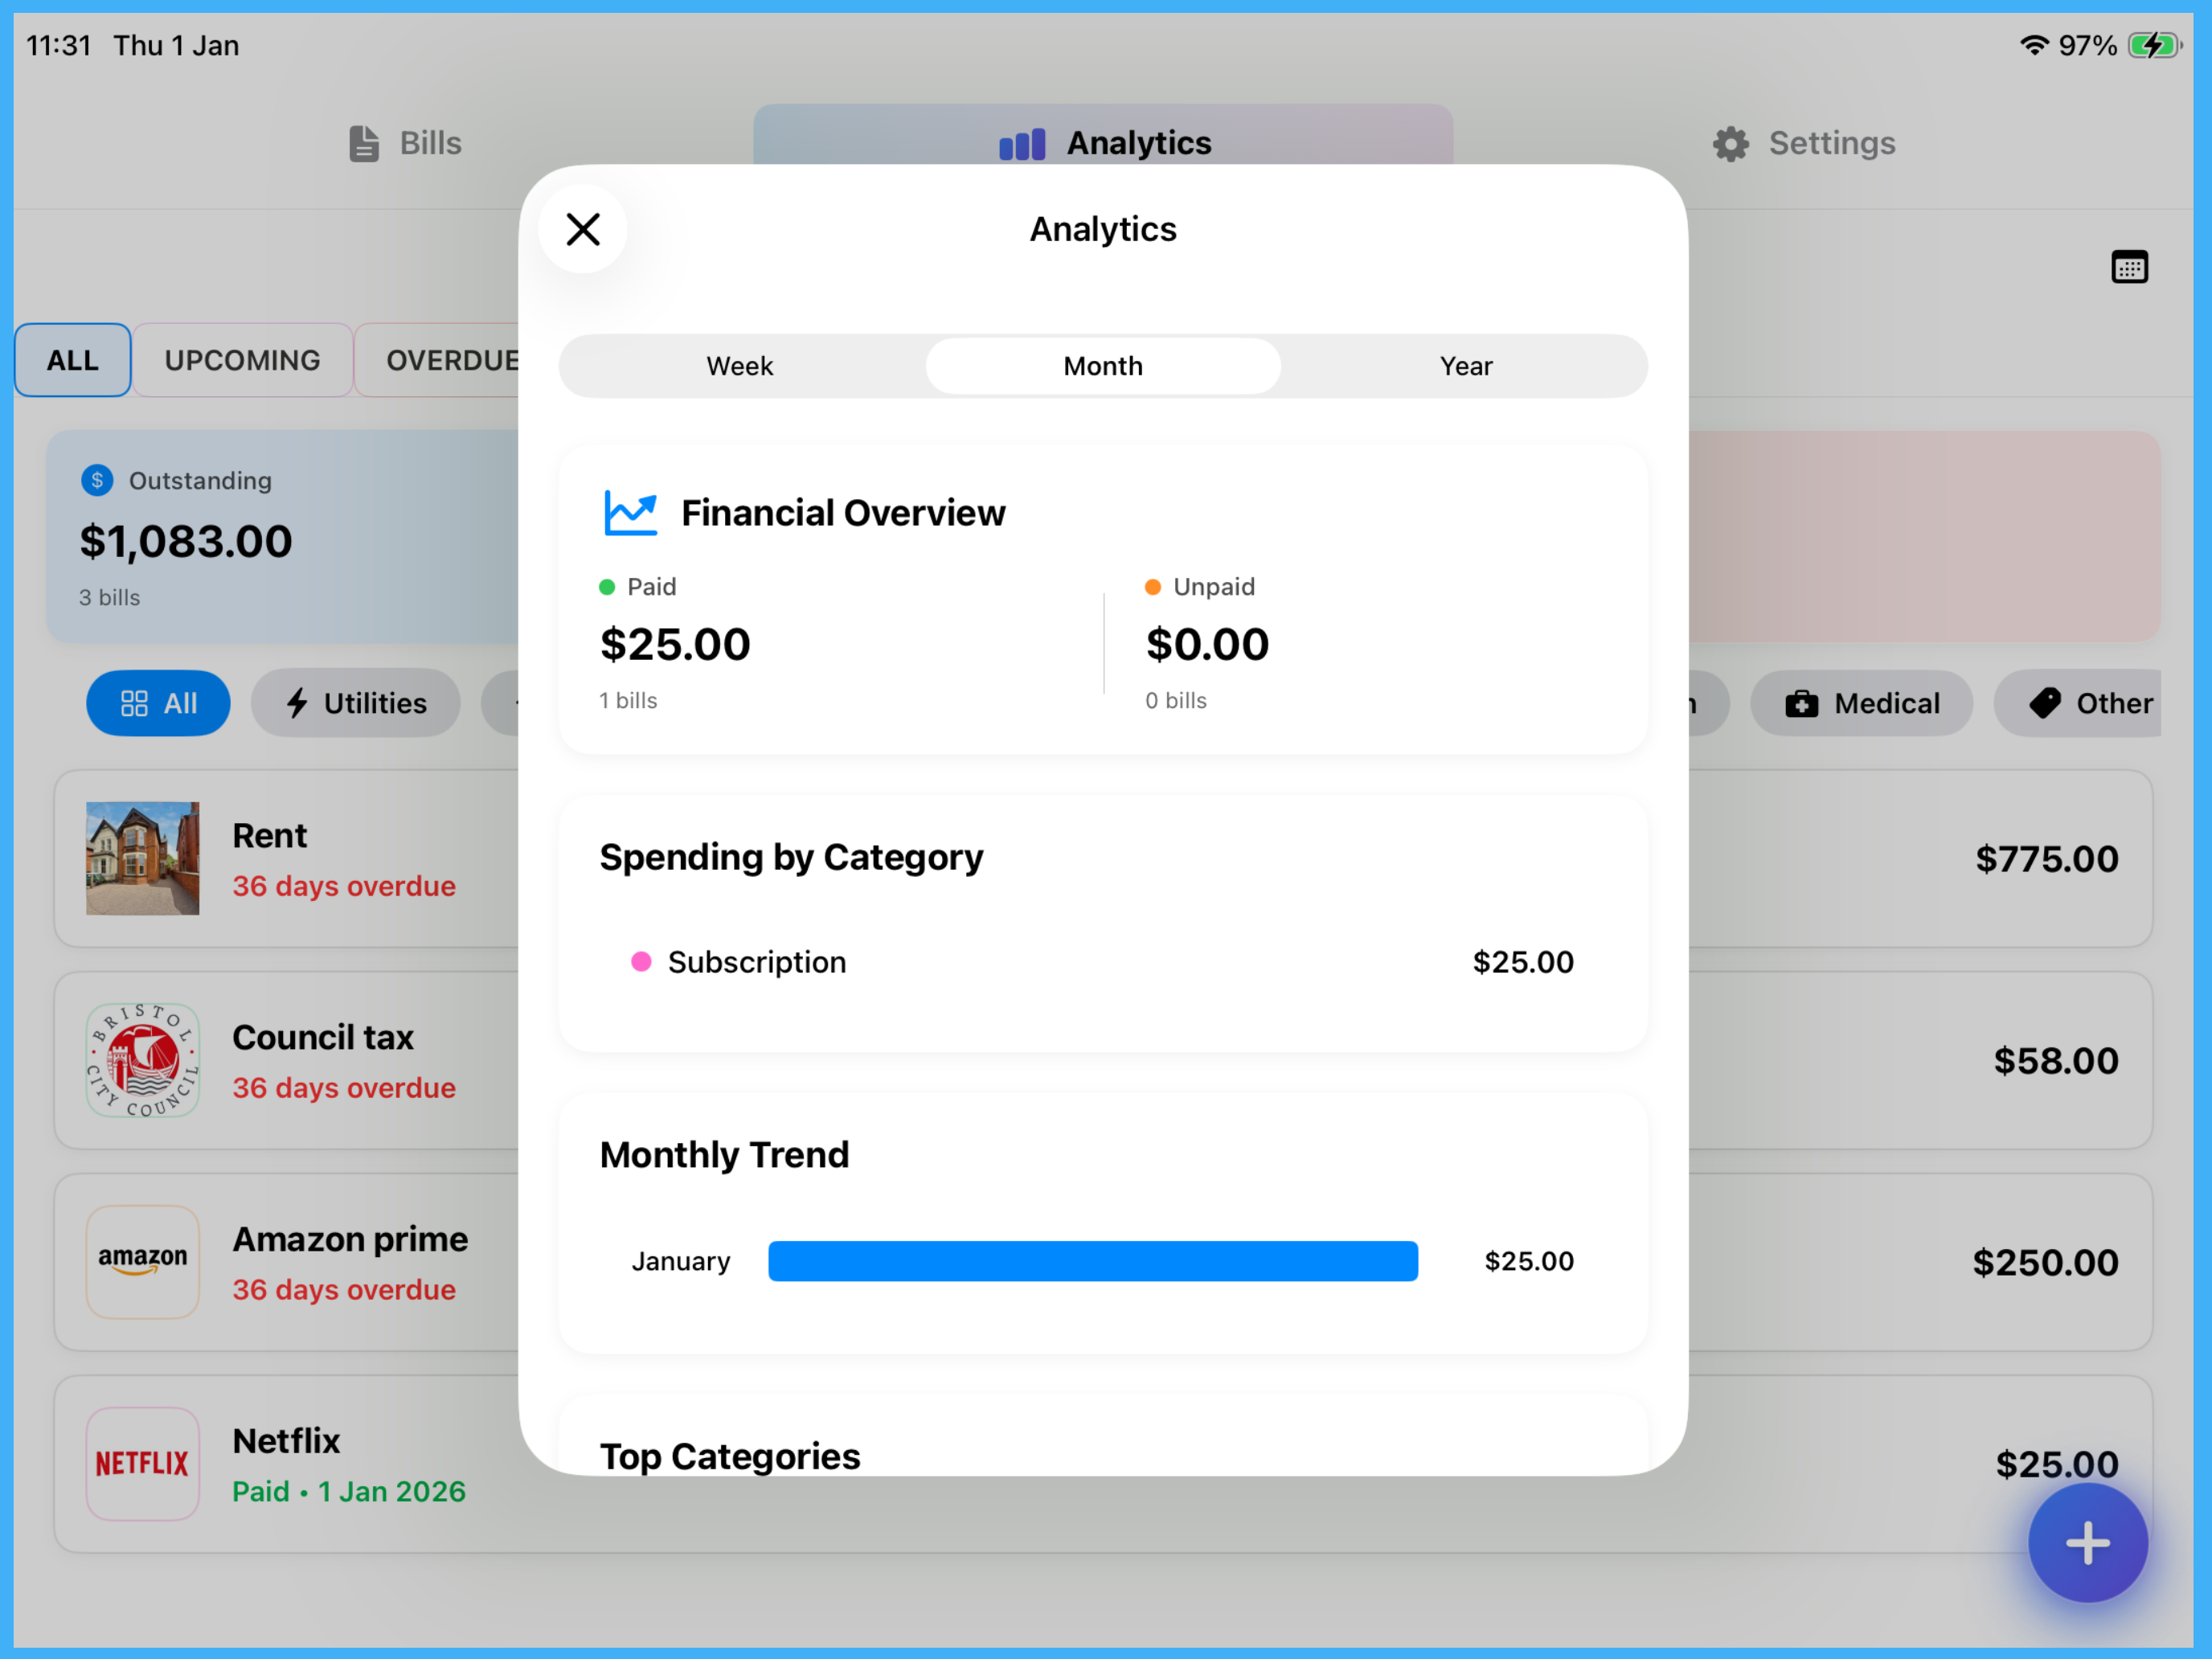Click the Analytics bar chart icon

[1022, 144]
